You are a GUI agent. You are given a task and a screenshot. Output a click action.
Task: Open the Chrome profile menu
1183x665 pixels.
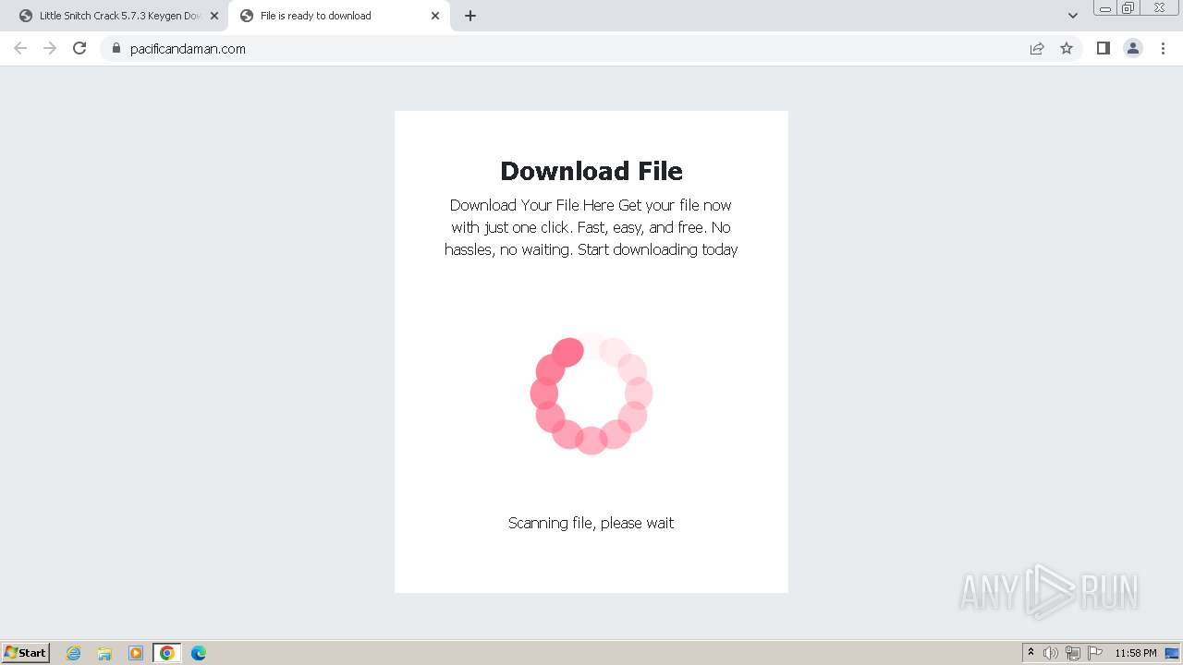click(1133, 48)
